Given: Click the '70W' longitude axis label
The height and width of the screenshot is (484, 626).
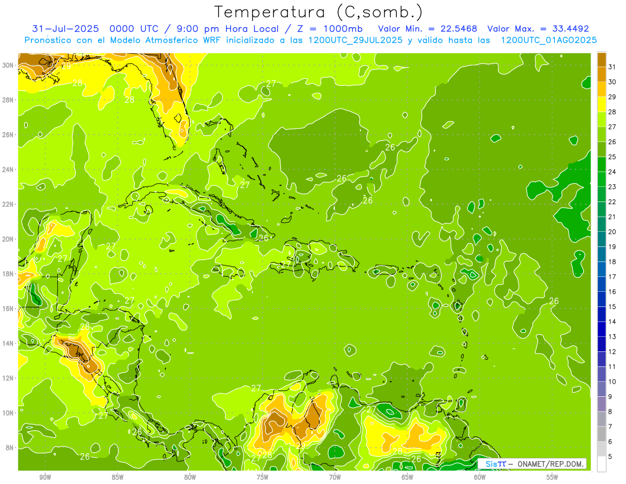Looking at the screenshot, I should tap(335, 477).
